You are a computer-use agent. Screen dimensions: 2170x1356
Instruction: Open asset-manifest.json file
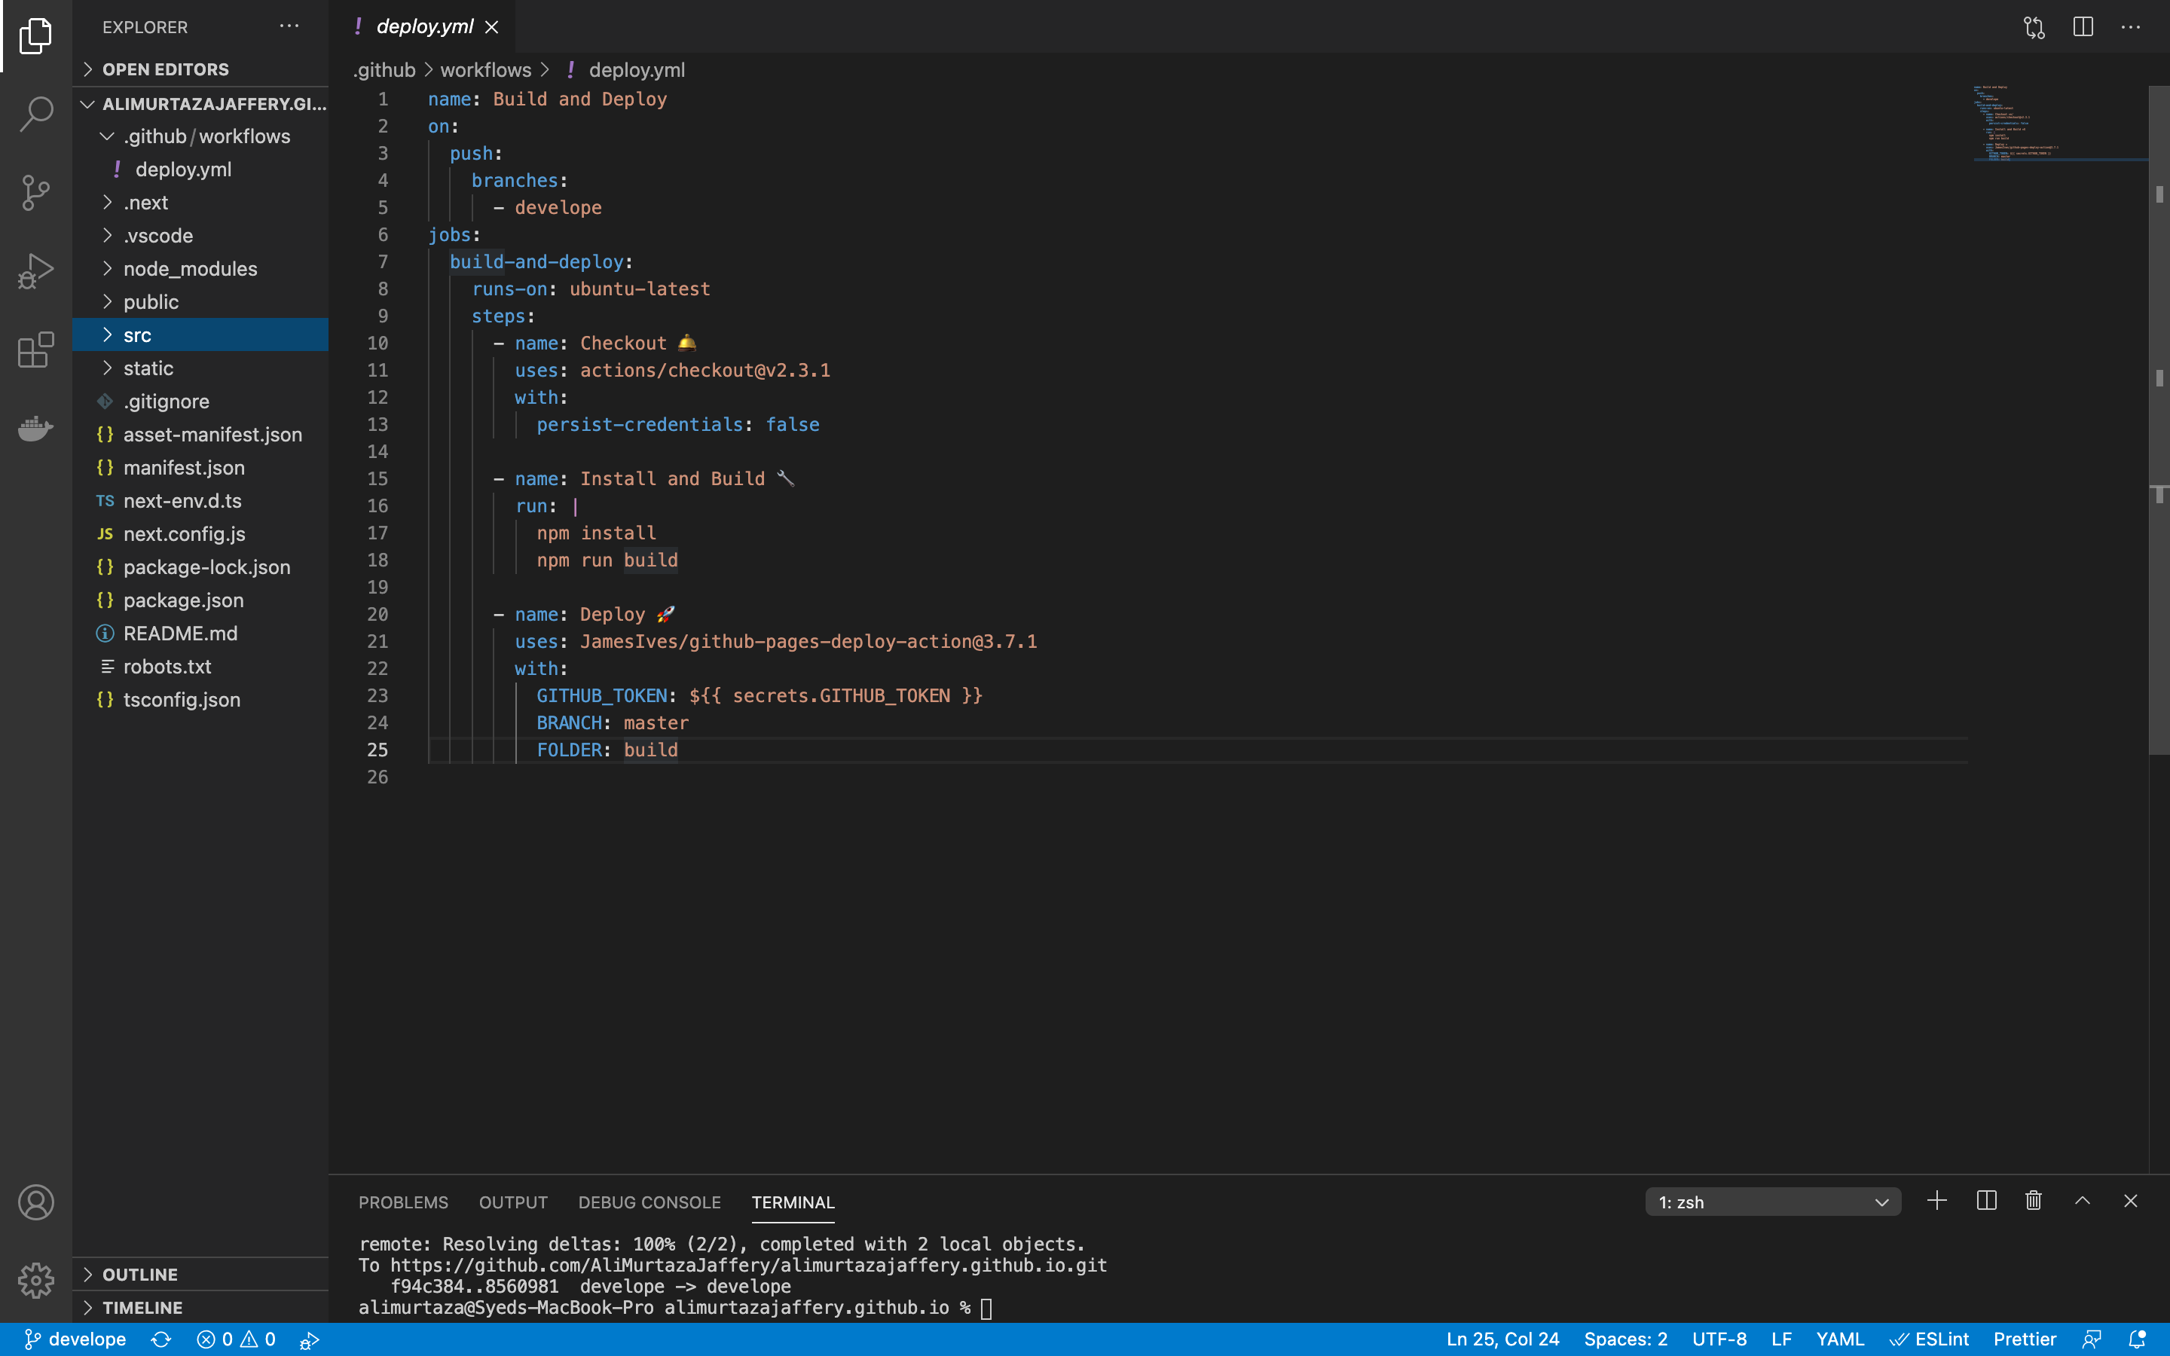(x=201, y=435)
